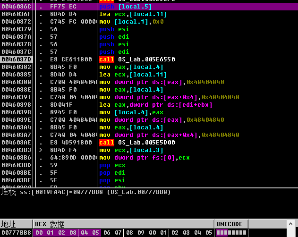Click dump address 00777BB8
Image resolution: width=298 pixels, height=237 pixels.
[x=17, y=233]
